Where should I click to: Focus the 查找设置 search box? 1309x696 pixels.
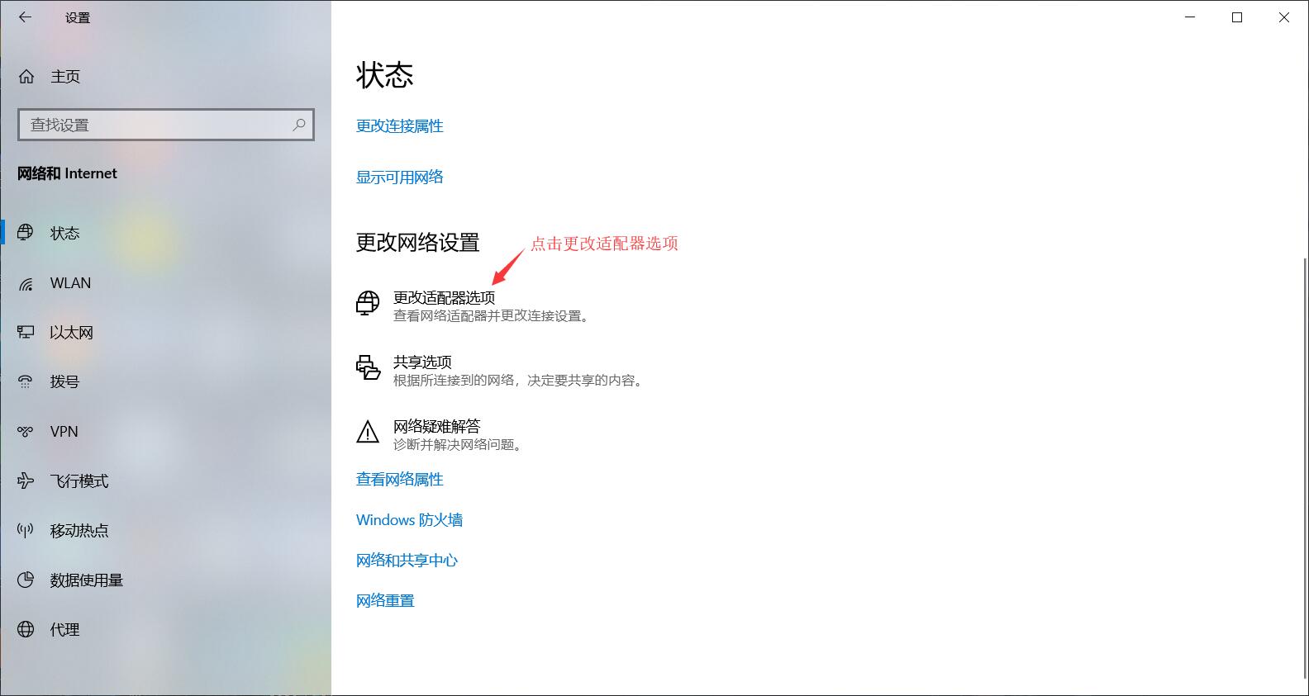tap(166, 125)
